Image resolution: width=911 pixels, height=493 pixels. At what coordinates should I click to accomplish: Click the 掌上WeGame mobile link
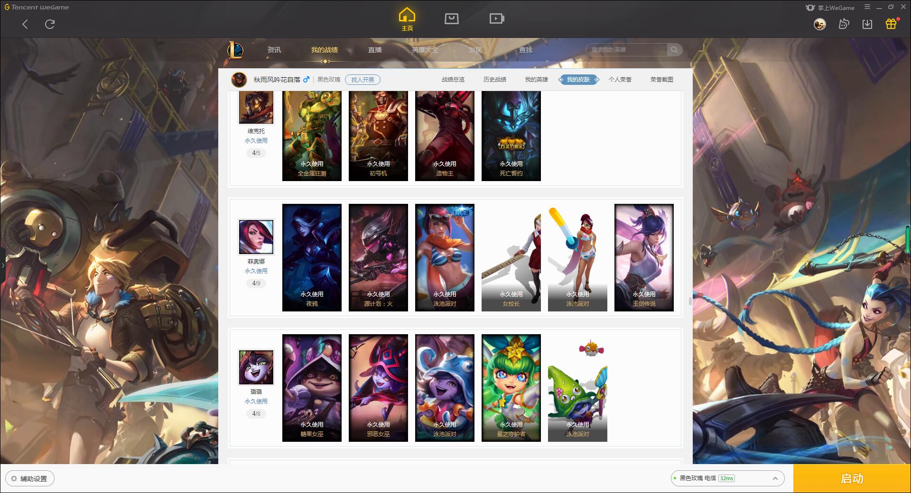coord(830,8)
